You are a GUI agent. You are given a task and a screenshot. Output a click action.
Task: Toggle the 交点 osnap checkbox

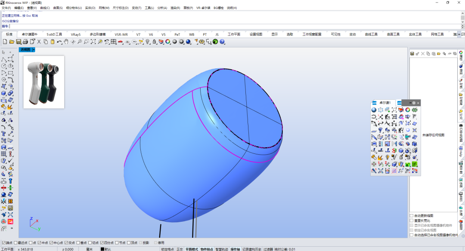click(66, 243)
